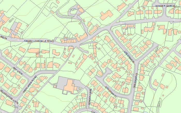This screenshot has height=113, width=181.
Task: Select the WOODLANDS VIEW street label
Action: coord(9,97)
